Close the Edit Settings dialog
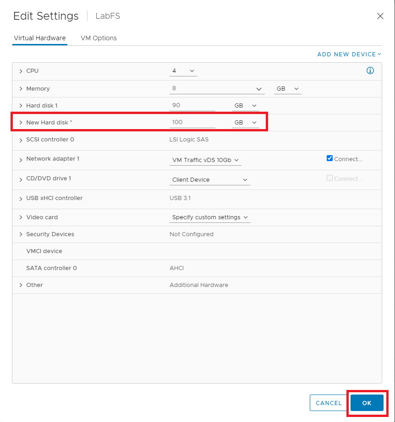Image resolution: width=395 pixels, height=422 pixels. (x=380, y=16)
